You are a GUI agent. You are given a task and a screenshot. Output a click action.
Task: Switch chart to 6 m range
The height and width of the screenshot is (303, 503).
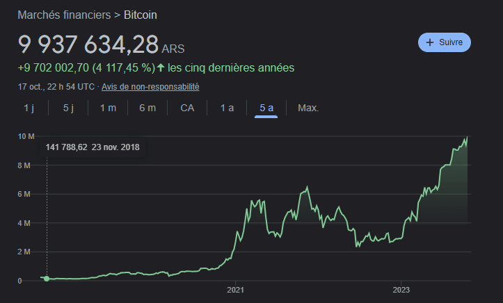147,108
